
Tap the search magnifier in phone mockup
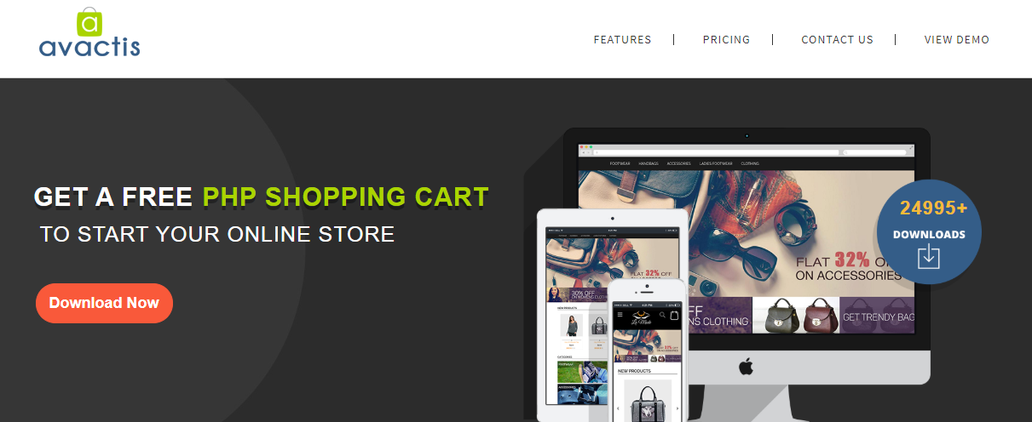[x=662, y=316]
